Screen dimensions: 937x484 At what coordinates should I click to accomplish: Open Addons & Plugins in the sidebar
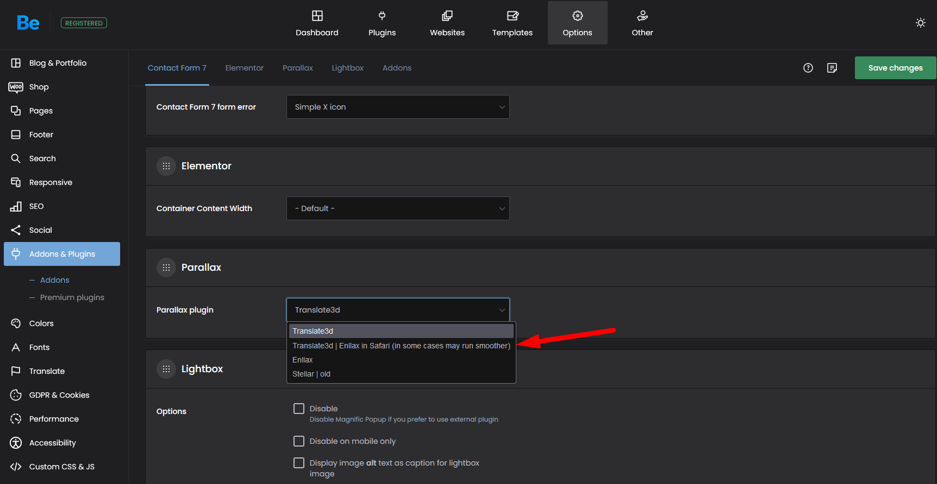click(62, 254)
